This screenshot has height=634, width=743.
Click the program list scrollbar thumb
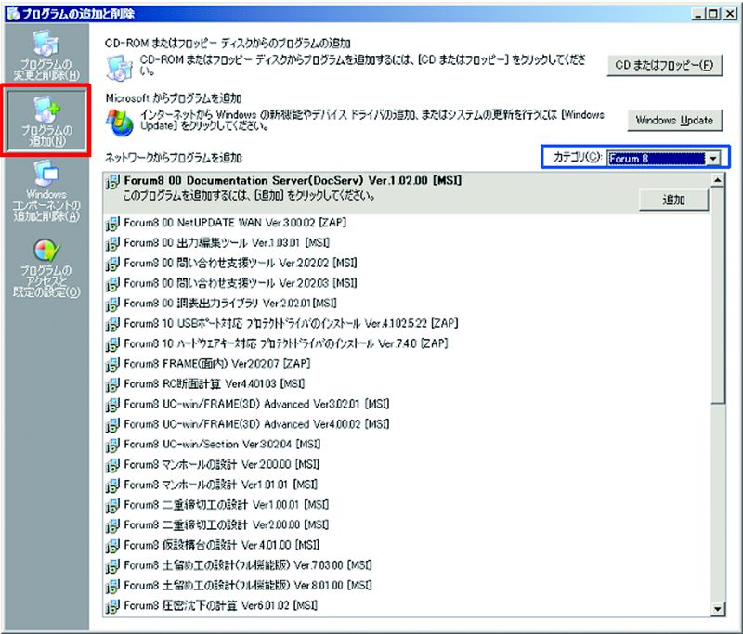click(718, 295)
